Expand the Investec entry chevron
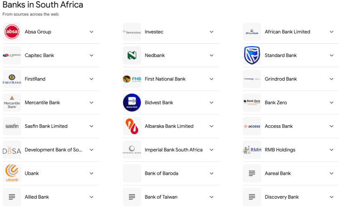This screenshot has height=210, width=342. (x=212, y=32)
